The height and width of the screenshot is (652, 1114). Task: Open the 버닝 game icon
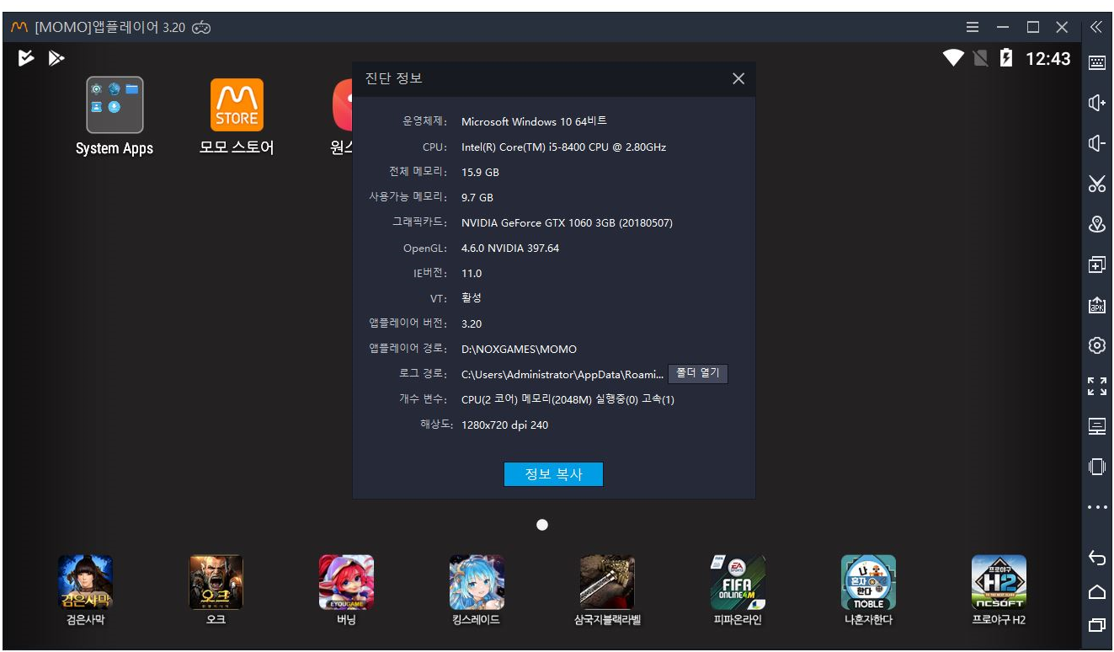[x=346, y=582]
